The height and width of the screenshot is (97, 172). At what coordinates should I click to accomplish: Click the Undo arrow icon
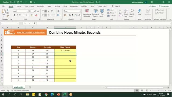click(21, 2)
